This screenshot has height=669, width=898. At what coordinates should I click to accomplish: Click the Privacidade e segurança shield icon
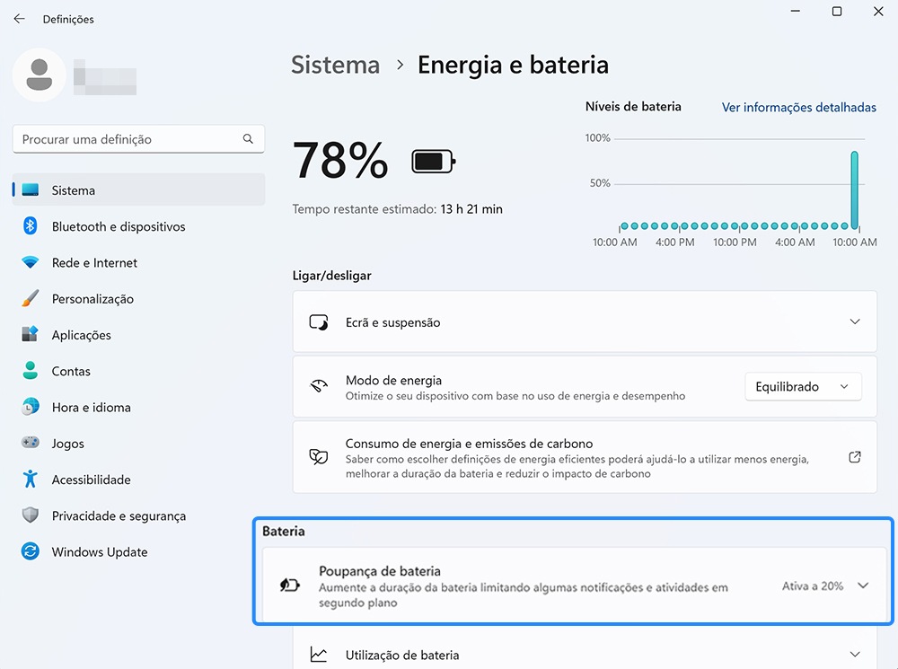click(x=31, y=515)
